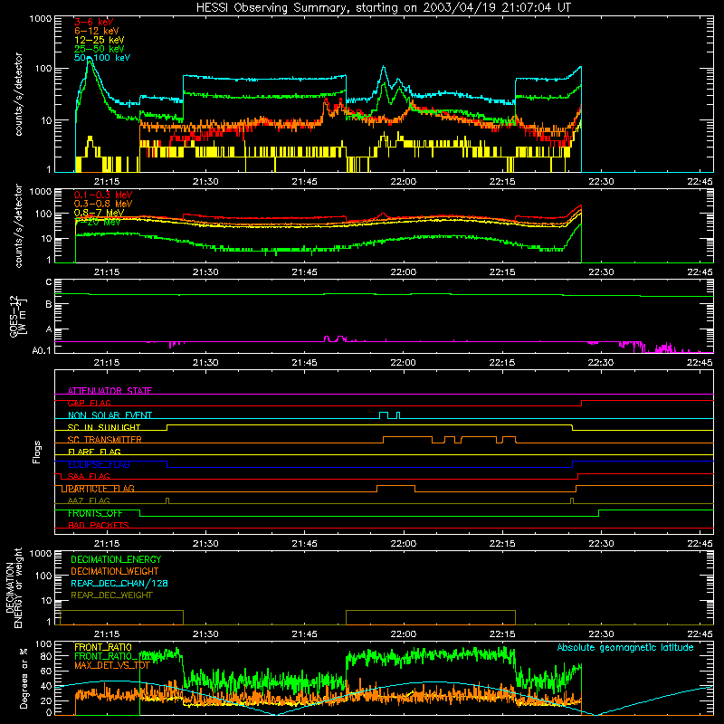Click the DECIMATION ENERGY or weight axis title
The height and width of the screenshot is (724, 724).
[14, 587]
